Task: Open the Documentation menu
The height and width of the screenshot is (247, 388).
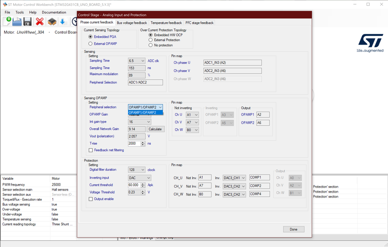Action: pyautogui.click(x=54, y=12)
